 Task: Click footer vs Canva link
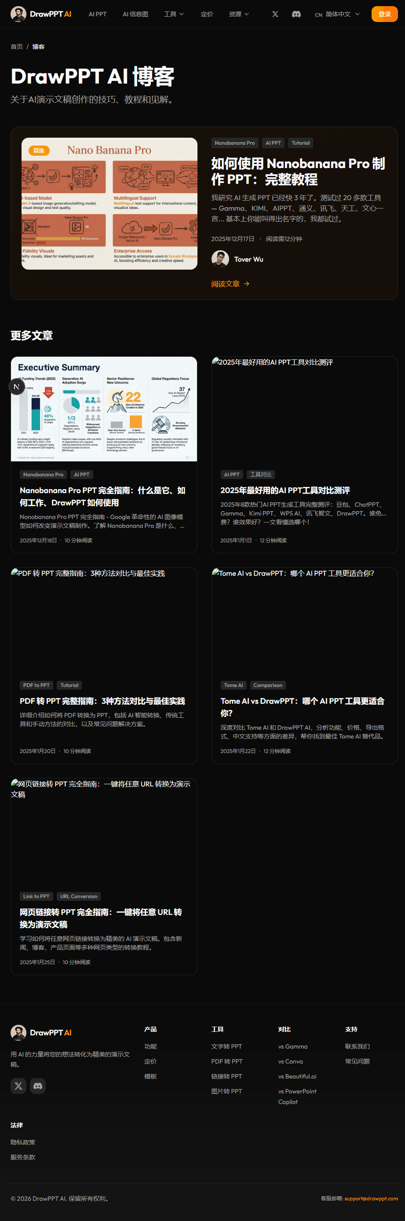pyautogui.click(x=290, y=1061)
